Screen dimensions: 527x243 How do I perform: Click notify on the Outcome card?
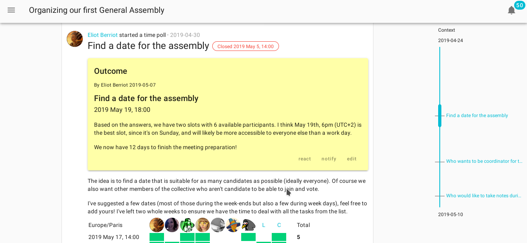(x=329, y=159)
